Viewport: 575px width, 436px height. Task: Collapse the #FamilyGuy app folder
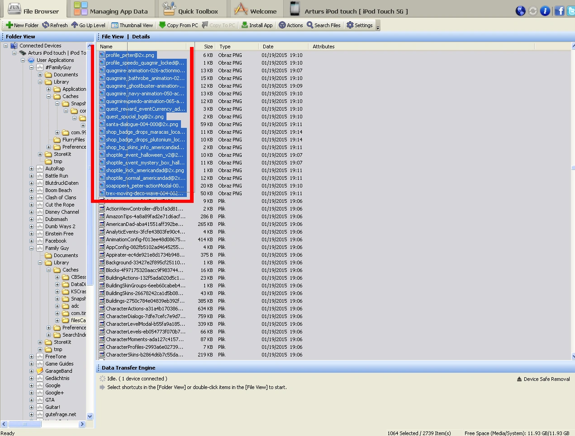(x=32, y=67)
